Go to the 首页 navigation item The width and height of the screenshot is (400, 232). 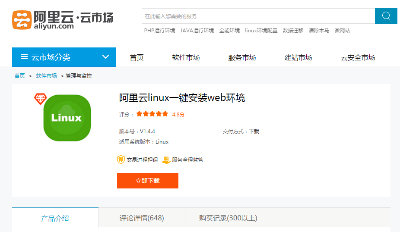click(137, 57)
